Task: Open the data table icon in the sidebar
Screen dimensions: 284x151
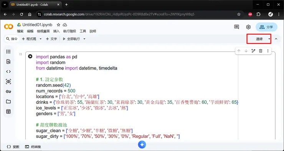Action: (8, 111)
